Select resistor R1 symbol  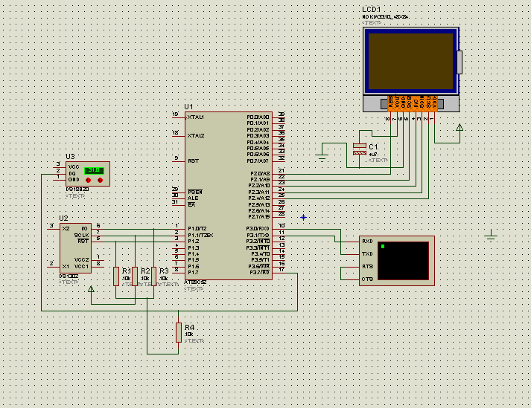coord(116,276)
